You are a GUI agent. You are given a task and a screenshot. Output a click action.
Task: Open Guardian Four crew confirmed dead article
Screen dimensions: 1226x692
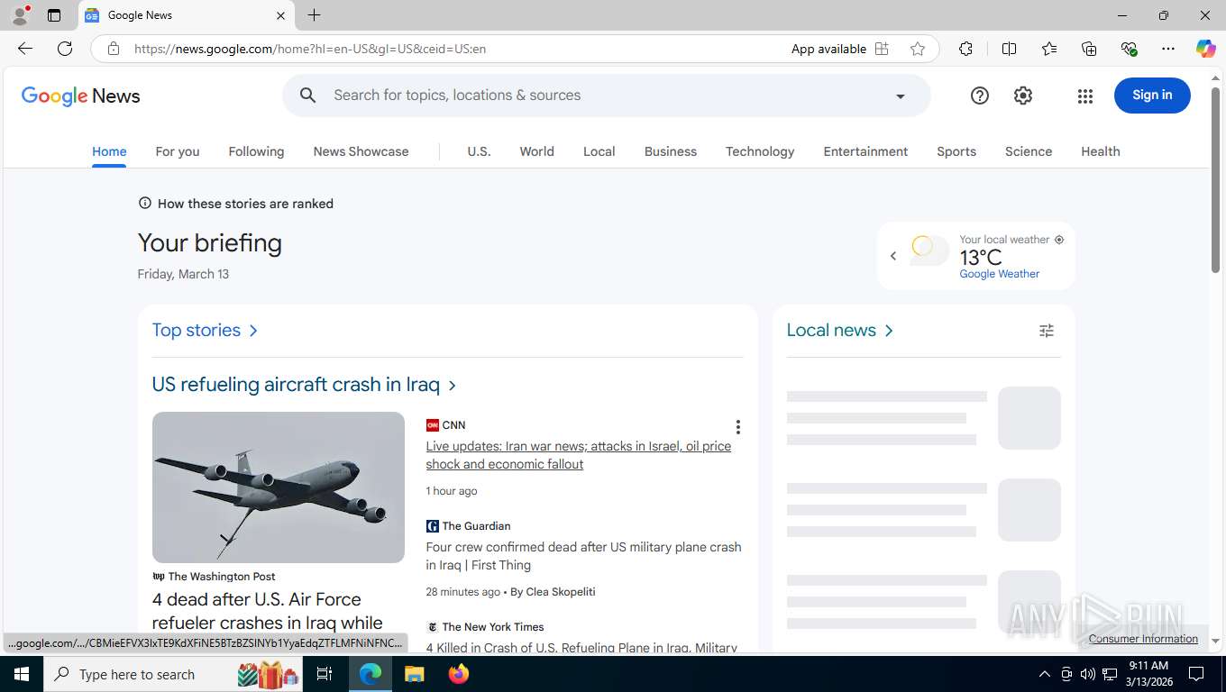[583, 556]
